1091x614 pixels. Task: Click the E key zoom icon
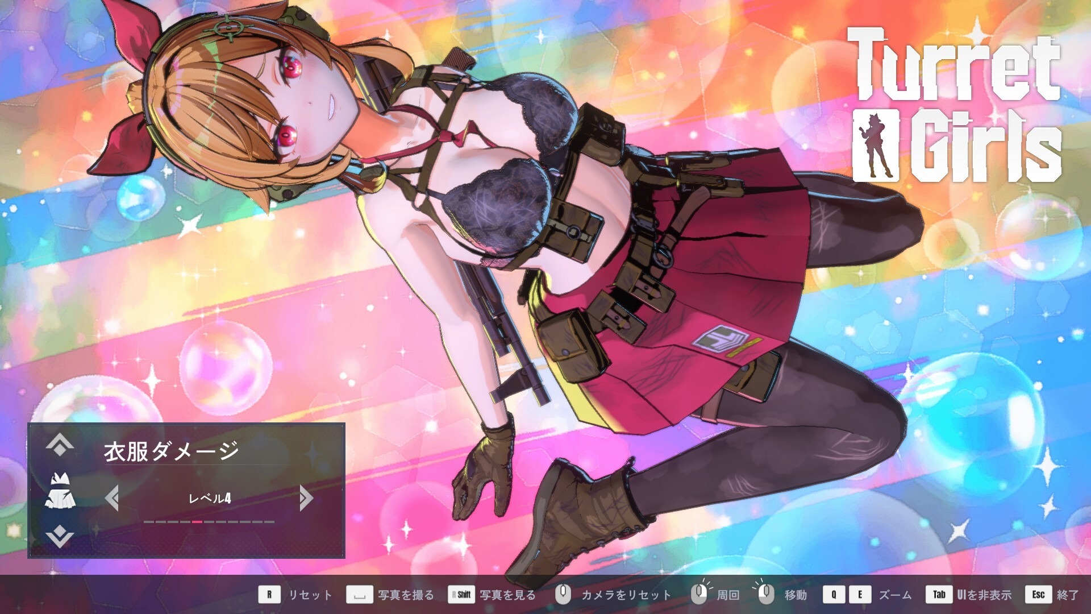tap(860, 595)
